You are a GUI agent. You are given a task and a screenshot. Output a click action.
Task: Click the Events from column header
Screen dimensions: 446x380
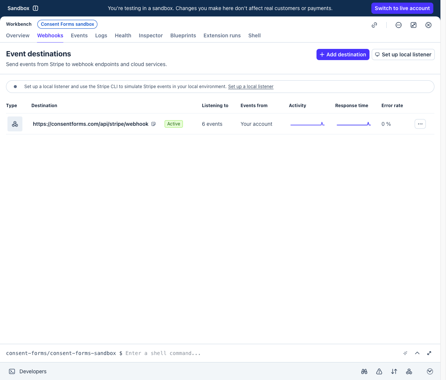point(254,106)
